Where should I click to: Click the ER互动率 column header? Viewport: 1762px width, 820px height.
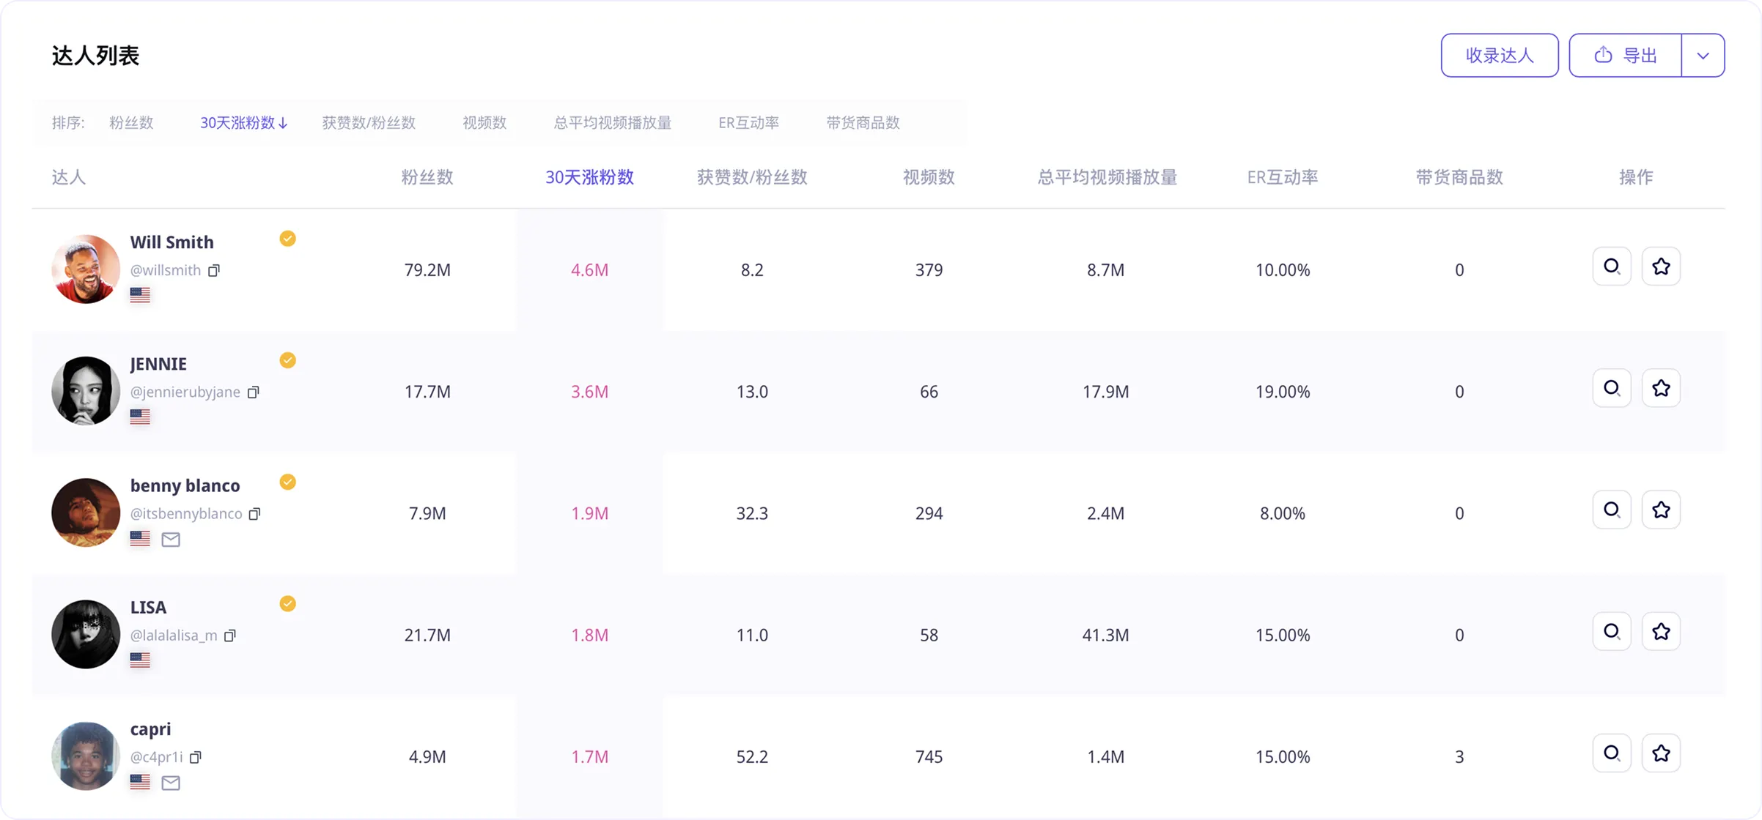pyautogui.click(x=1283, y=177)
